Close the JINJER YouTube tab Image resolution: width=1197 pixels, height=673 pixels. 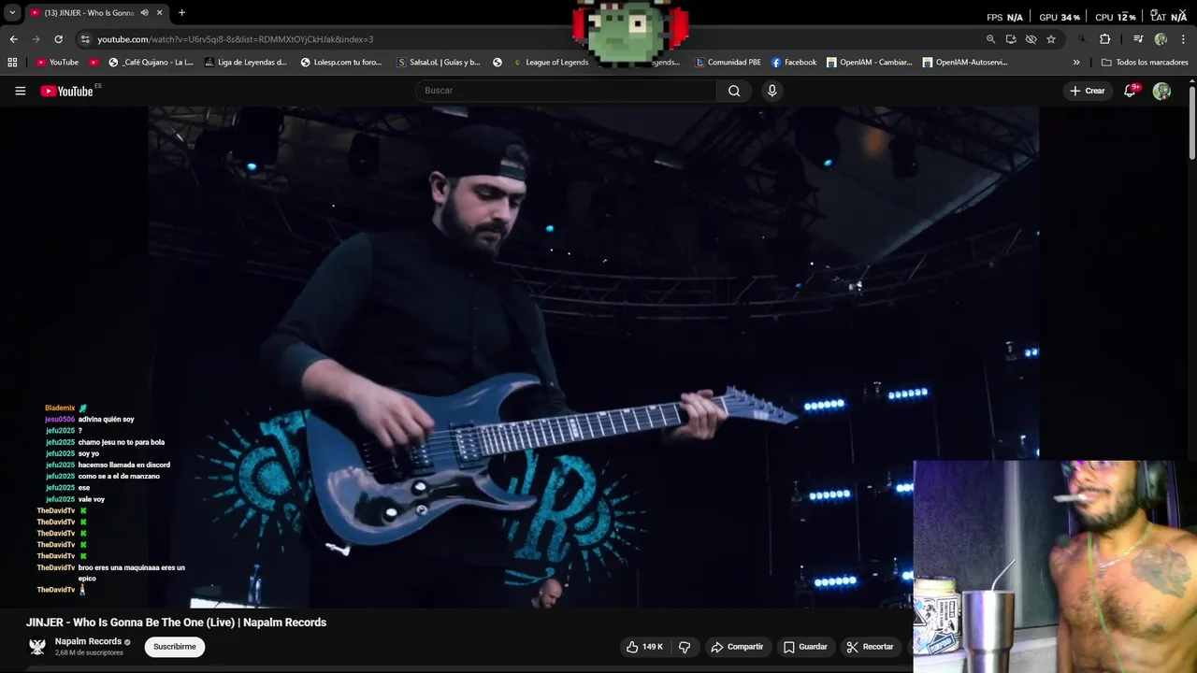click(160, 13)
